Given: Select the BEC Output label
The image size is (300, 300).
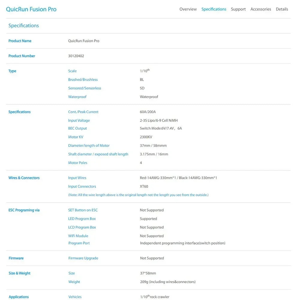Looking at the screenshot, I should [x=77, y=128].
